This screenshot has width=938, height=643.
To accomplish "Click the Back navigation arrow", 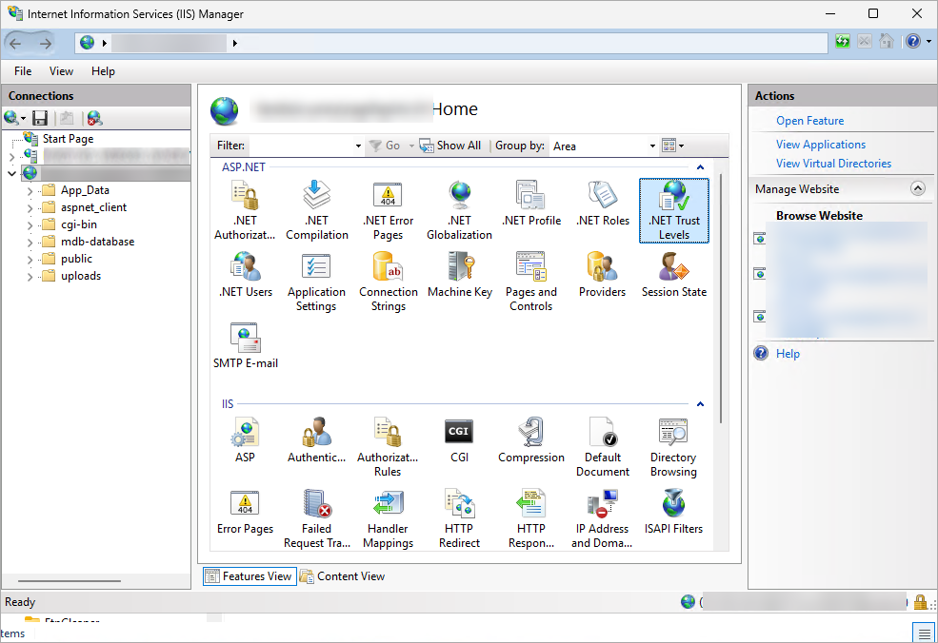I will pos(15,43).
